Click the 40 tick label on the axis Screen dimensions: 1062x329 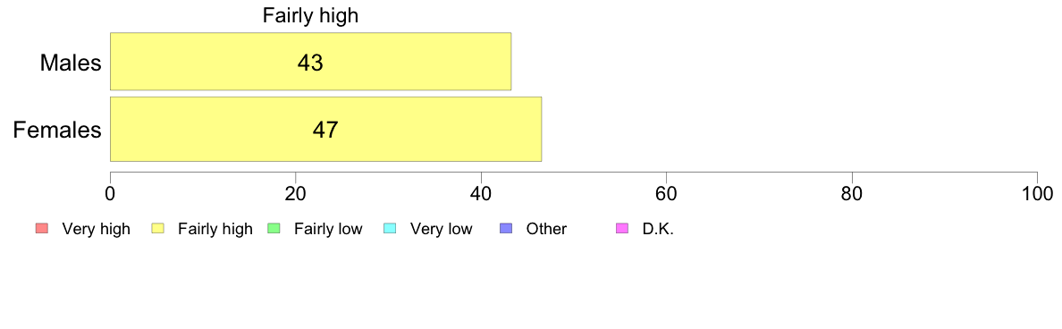[x=481, y=193]
